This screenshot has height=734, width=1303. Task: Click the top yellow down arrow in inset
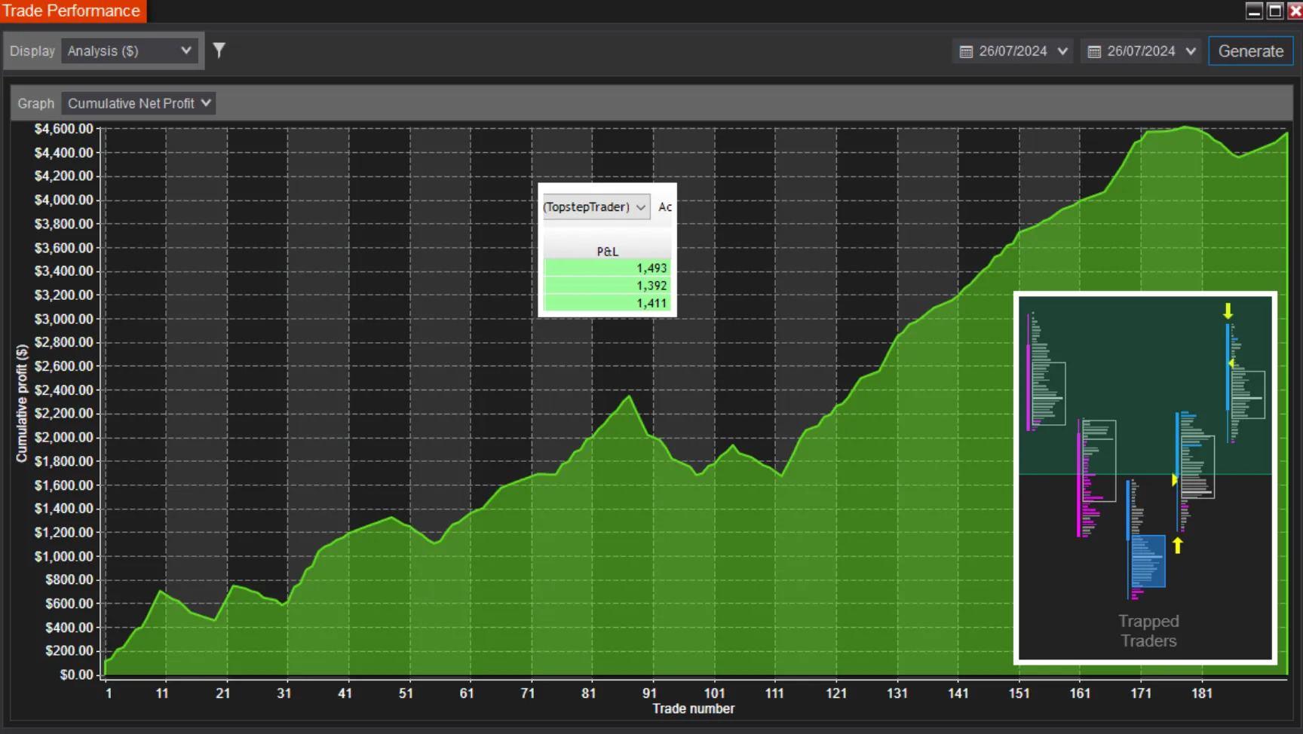pyautogui.click(x=1228, y=310)
